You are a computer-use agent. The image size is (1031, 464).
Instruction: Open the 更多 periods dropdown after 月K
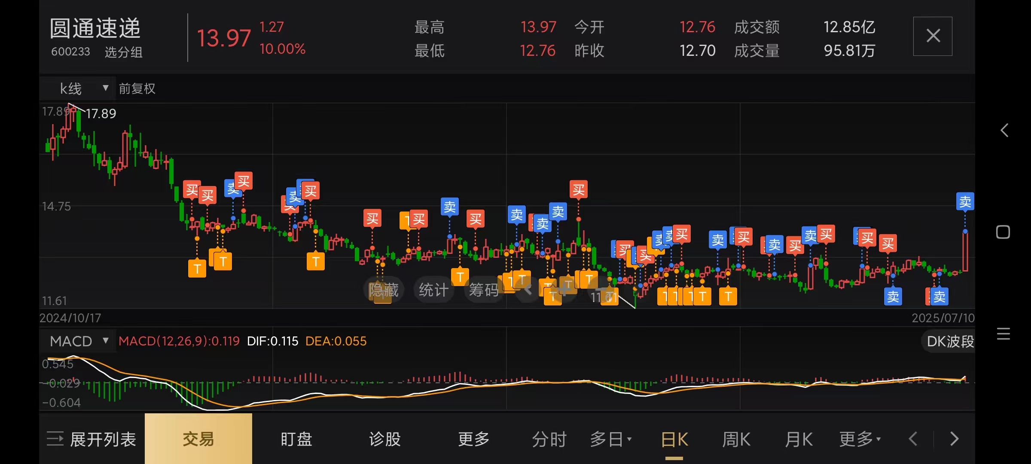click(x=860, y=440)
